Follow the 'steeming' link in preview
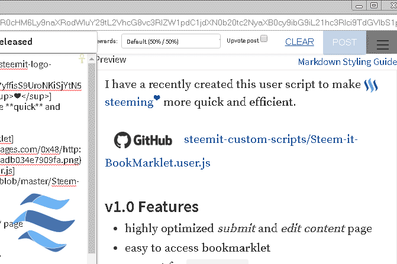 [128, 102]
